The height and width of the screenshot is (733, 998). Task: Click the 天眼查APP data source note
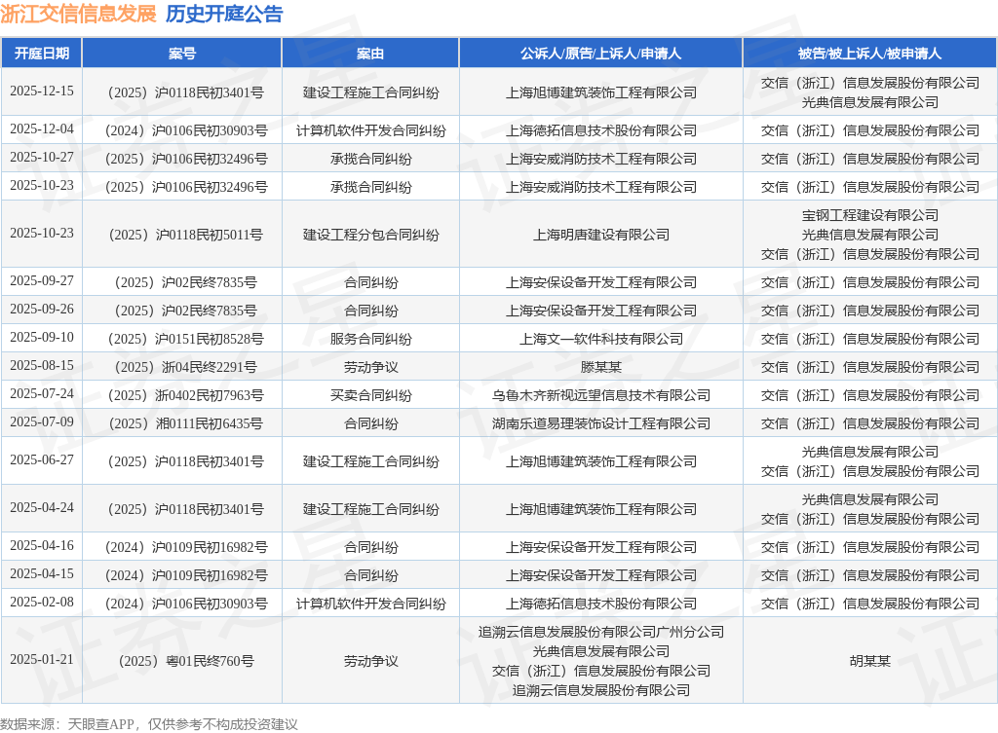click(x=148, y=724)
